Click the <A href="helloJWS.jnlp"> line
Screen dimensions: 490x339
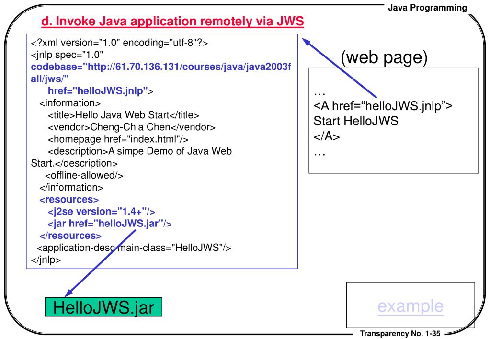(x=383, y=106)
